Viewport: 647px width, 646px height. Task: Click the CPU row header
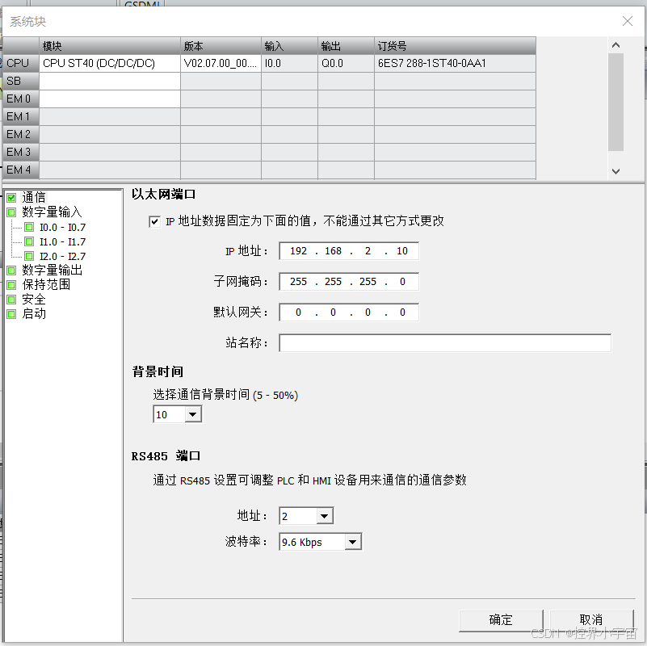pos(21,63)
